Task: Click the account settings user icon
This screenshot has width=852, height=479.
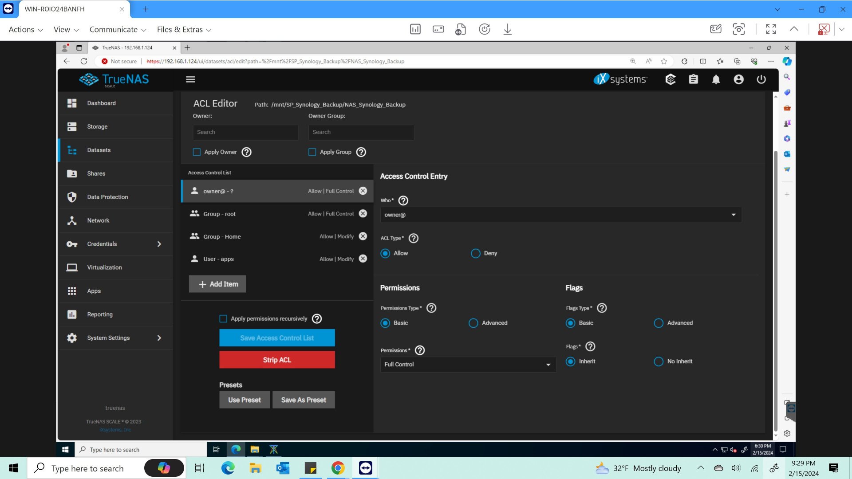Action: (x=738, y=79)
